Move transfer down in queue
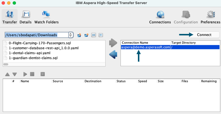This screenshot has height=114, width=221. click(x=15, y=74)
